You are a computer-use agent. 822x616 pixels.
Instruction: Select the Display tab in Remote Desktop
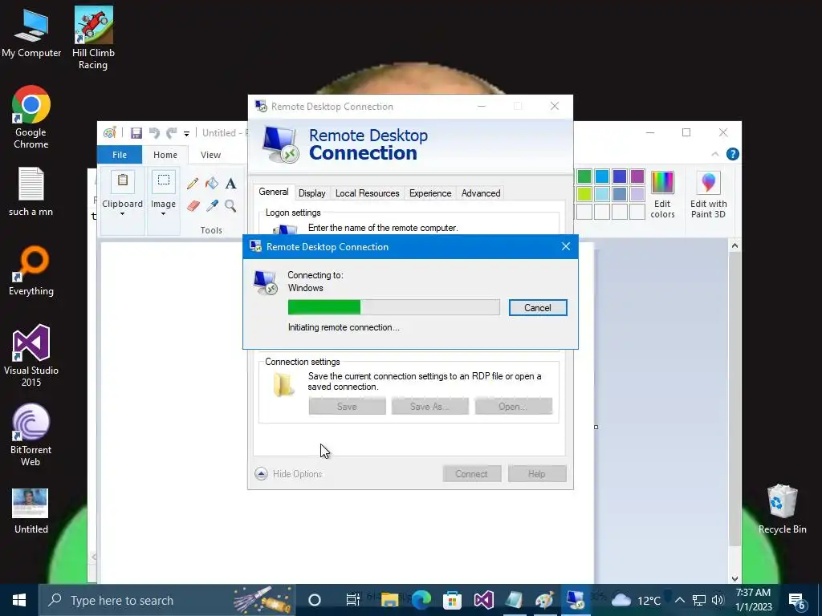(312, 193)
